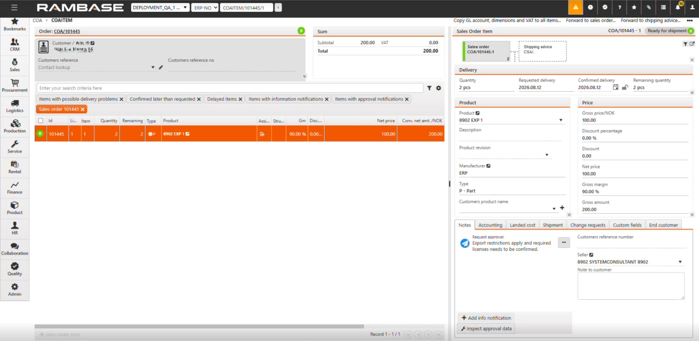Open the HR module
Image resolution: width=699 pixels, height=341 pixels.
[x=15, y=228]
